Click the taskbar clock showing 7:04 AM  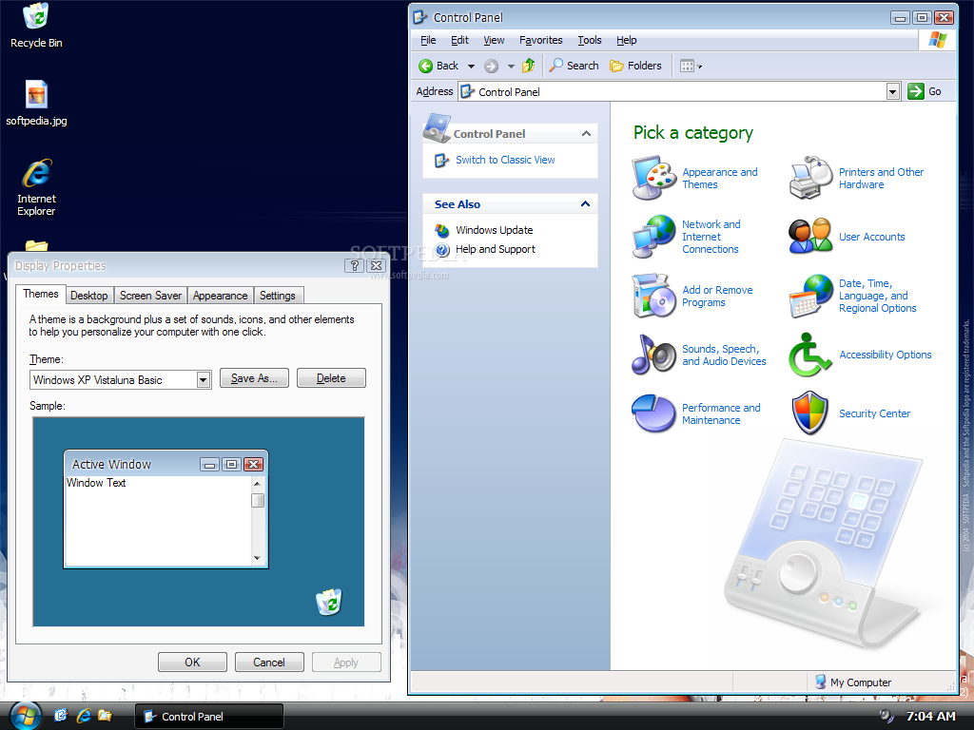(930, 717)
